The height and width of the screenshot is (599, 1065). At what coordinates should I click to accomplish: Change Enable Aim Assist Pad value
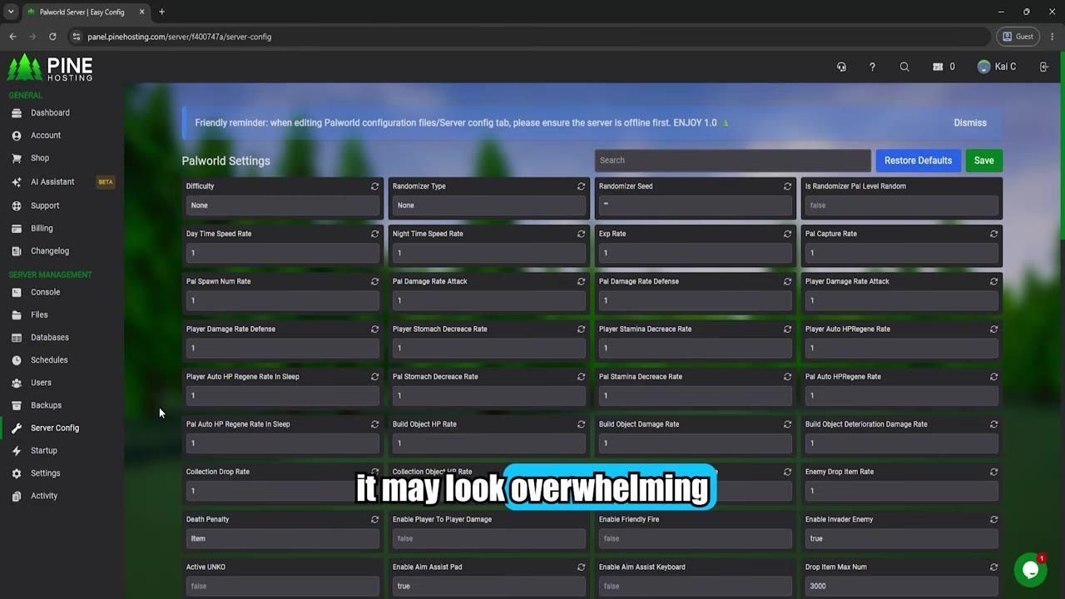tap(489, 586)
